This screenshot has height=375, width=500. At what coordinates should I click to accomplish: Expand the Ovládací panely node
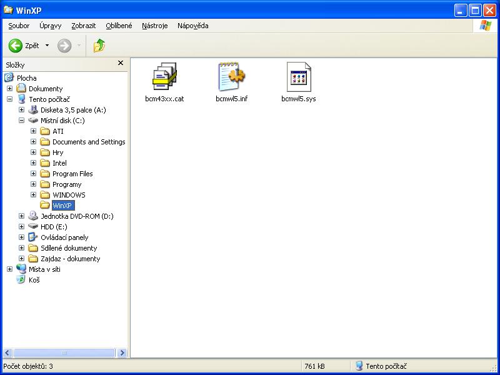[x=21, y=237]
